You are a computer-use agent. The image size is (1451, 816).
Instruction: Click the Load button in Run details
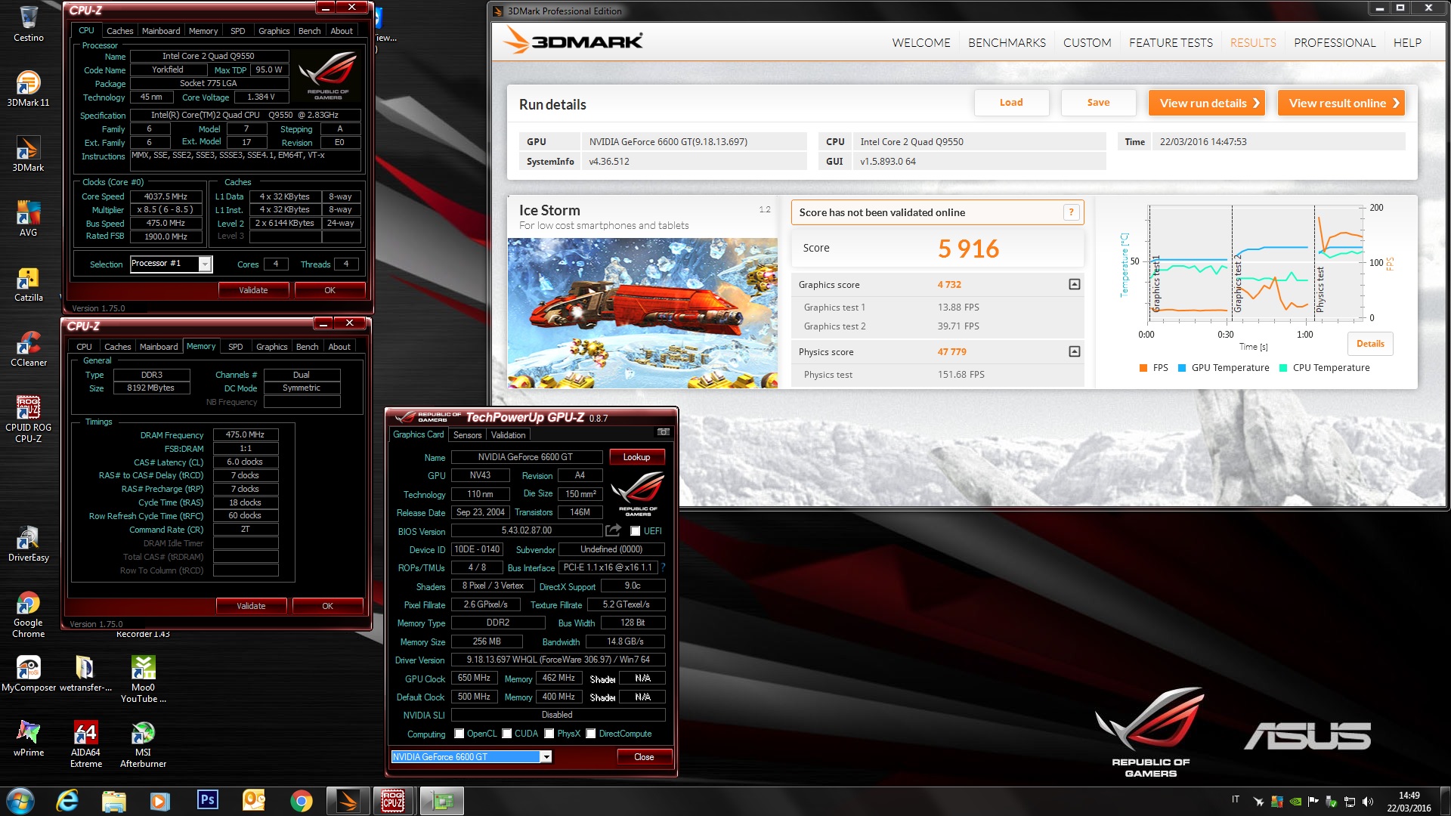(x=1011, y=103)
